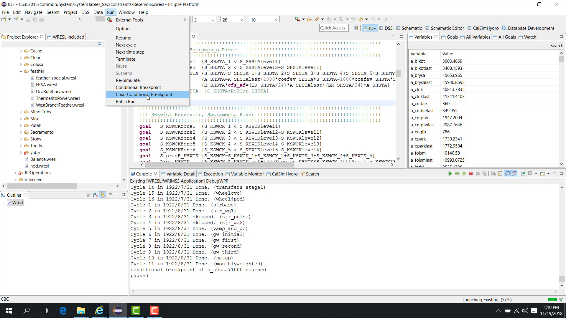Toggle Show Console on standard output change
566x318 pixels.
[x=507, y=174]
